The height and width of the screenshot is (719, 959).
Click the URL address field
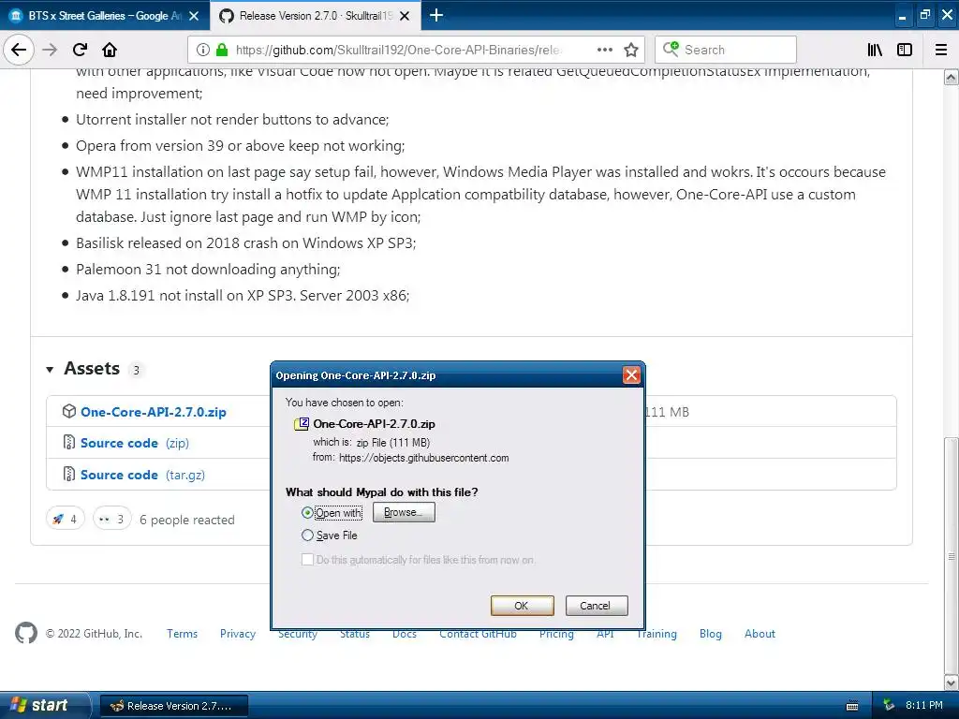click(397, 50)
